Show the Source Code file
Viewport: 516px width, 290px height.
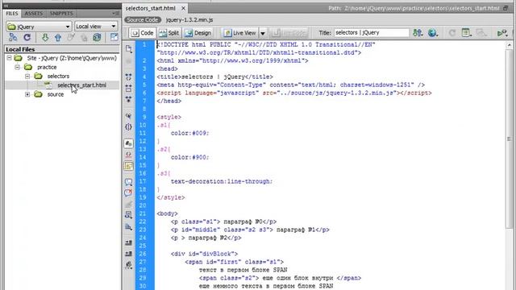click(143, 19)
